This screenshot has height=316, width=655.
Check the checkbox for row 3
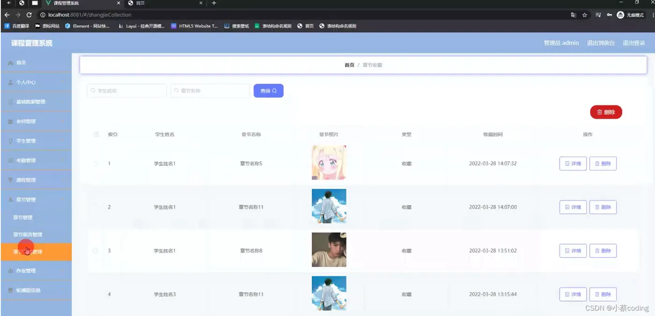(96, 251)
